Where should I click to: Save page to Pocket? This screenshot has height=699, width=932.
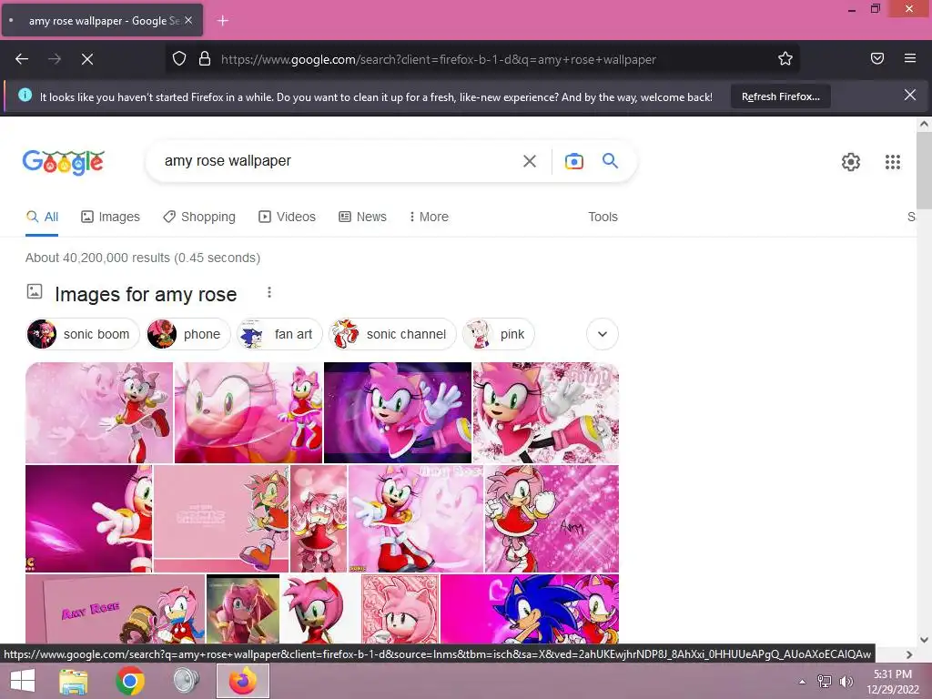[x=877, y=58]
